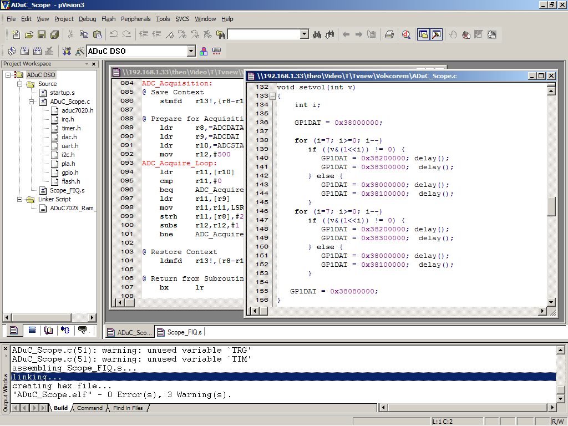Open the Flash menu
This screenshot has width=568, height=426.
pos(108,19)
